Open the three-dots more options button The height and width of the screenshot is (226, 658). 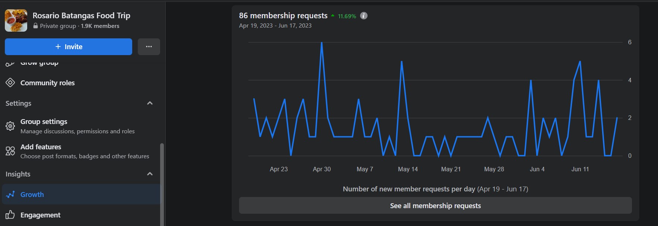point(149,47)
